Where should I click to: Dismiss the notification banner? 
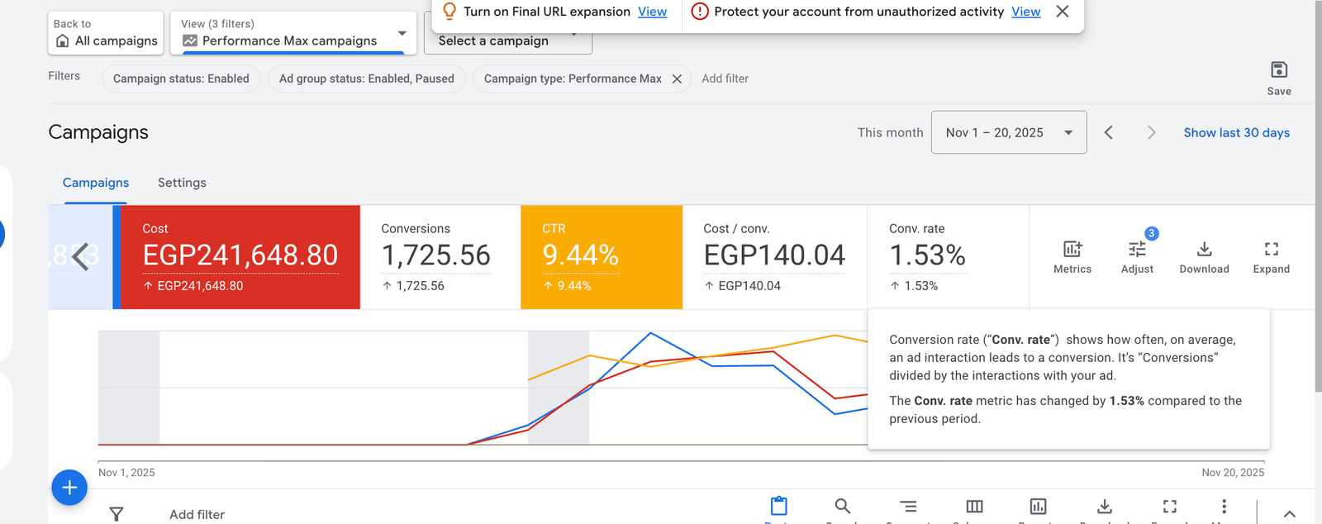1063,12
